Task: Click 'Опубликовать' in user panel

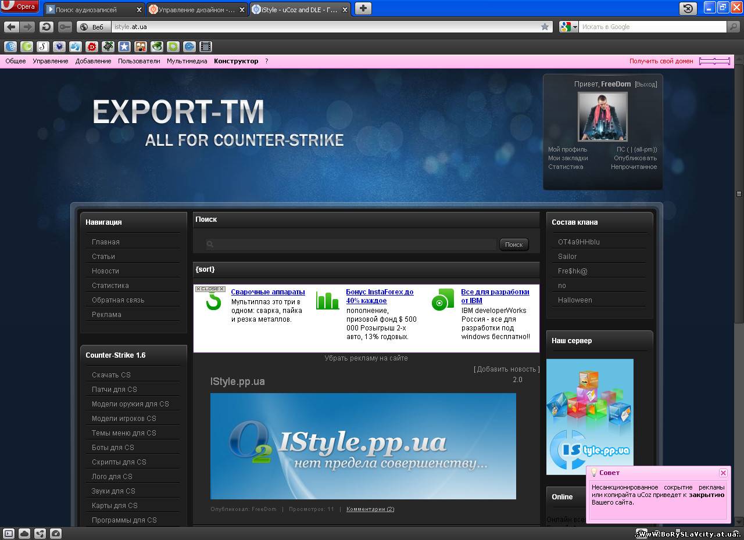Action: click(635, 158)
